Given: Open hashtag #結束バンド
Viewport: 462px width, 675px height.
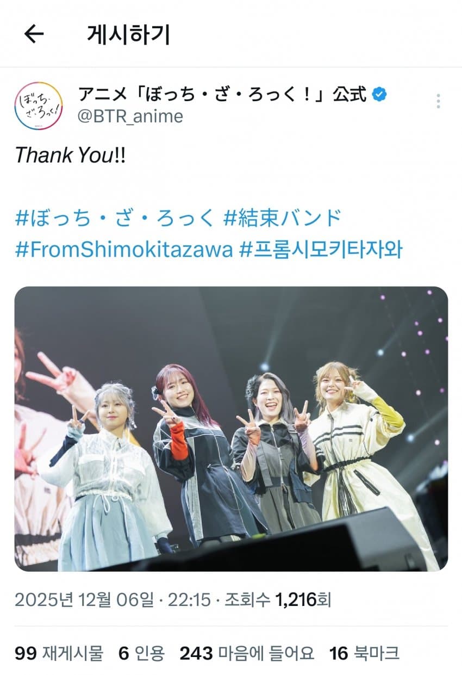Looking at the screenshot, I should (x=283, y=218).
